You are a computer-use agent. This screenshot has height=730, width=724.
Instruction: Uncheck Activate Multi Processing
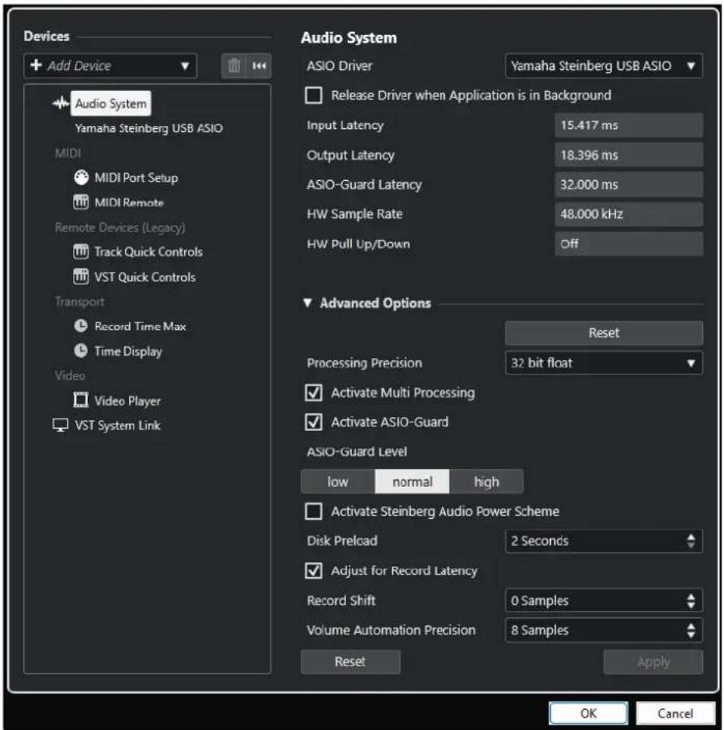[x=313, y=392]
